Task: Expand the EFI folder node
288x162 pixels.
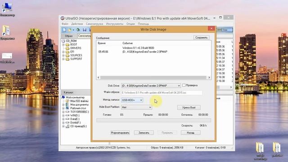Action: click(63, 52)
